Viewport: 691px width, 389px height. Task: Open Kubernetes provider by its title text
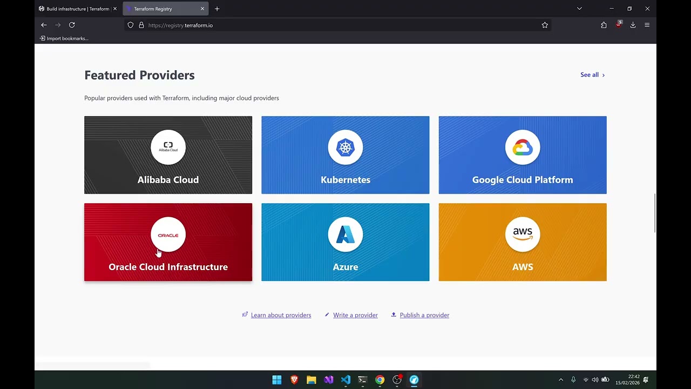[345, 180]
